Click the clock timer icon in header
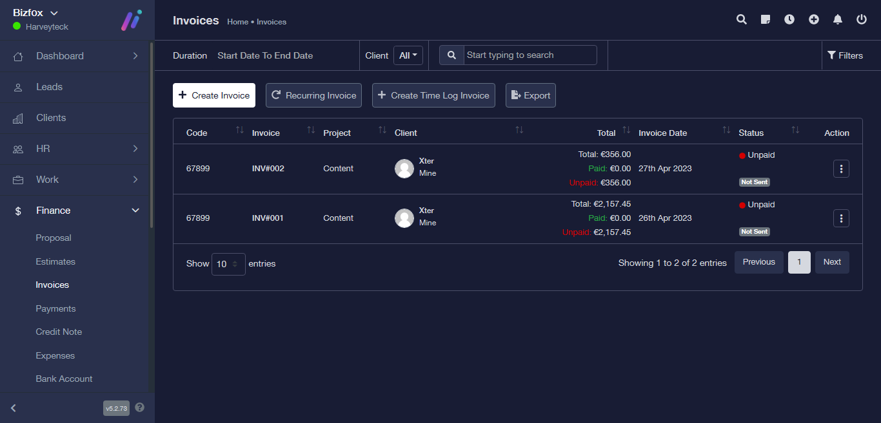 (x=789, y=19)
